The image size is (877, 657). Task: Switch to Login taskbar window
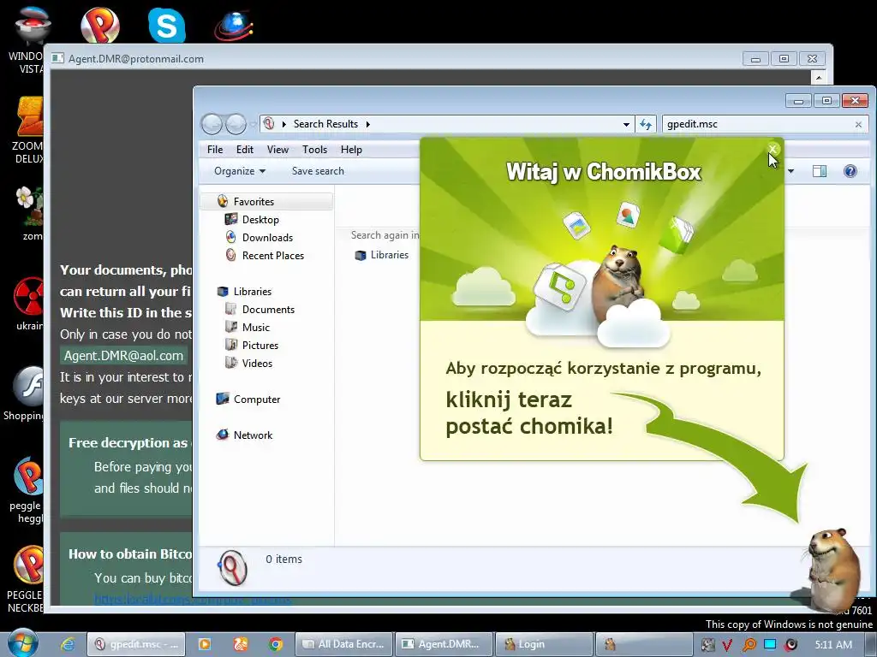tap(544, 644)
